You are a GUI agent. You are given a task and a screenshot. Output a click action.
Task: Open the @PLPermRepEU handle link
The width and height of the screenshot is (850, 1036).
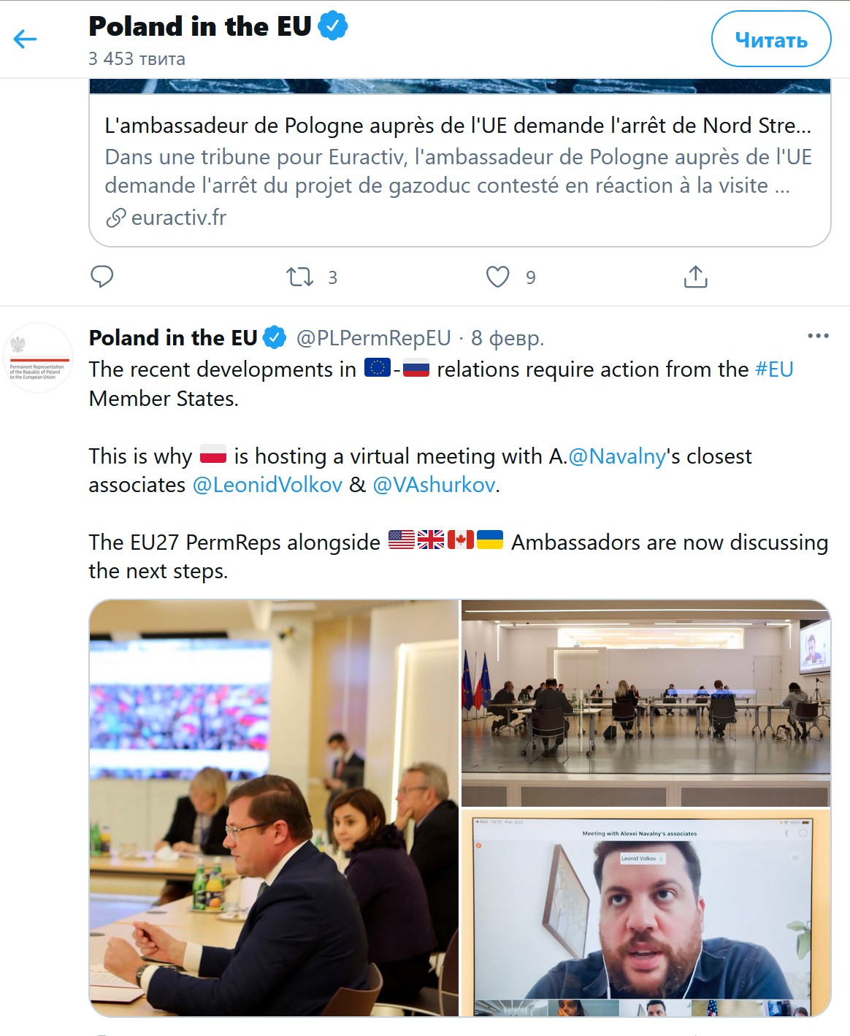coord(373,338)
